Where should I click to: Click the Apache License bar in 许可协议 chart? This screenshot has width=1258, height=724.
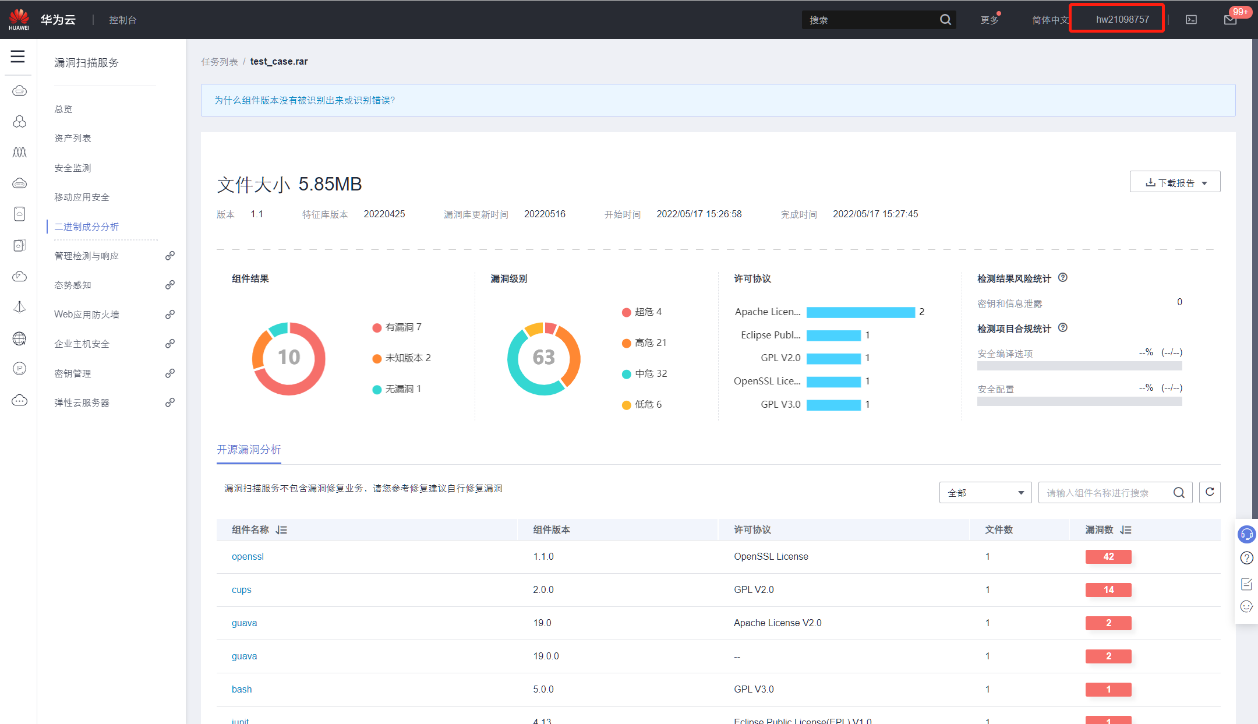860,312
